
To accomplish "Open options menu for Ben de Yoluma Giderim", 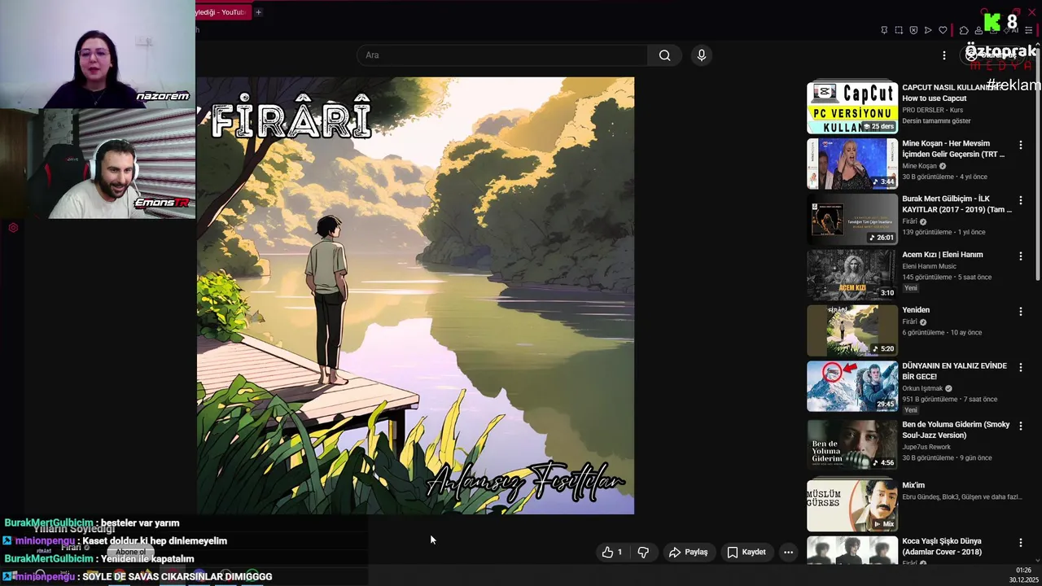I will point(1021,426).
